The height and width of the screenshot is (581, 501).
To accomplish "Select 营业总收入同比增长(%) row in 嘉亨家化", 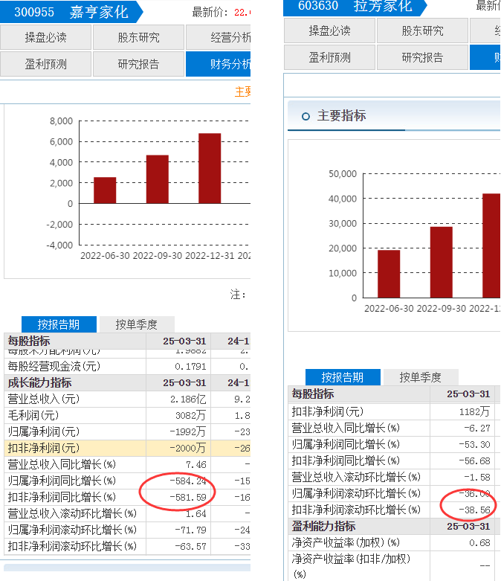I will point(127,464).
